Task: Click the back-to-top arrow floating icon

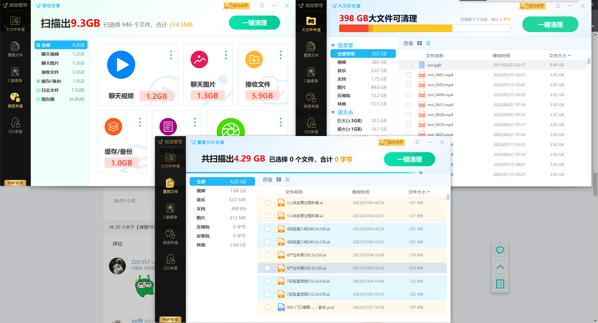Action: (x=500, y=267)
